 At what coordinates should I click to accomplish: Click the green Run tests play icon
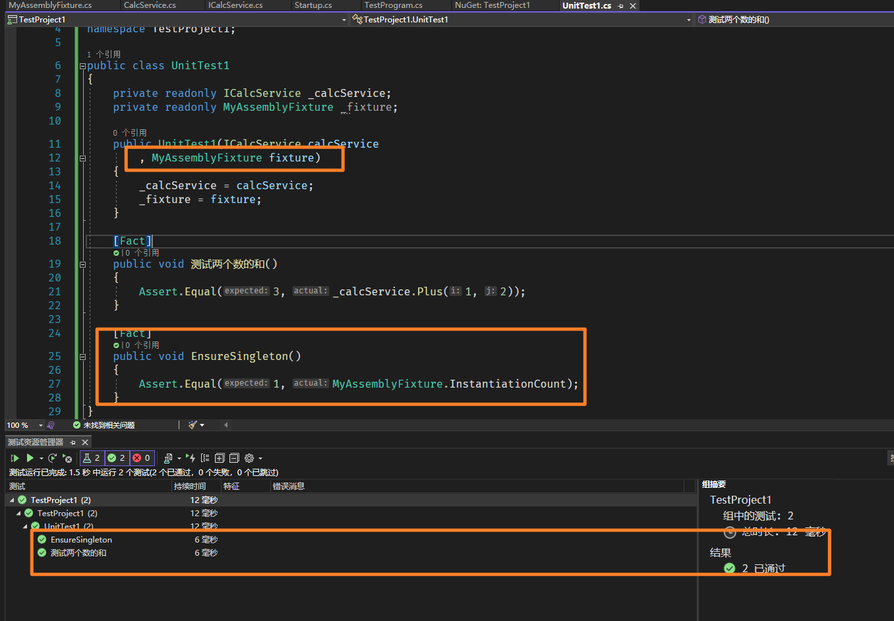click(30, 458)
